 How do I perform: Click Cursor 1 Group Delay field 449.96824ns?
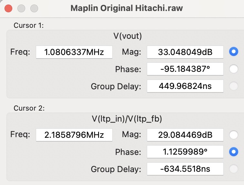tap(185, 86)
